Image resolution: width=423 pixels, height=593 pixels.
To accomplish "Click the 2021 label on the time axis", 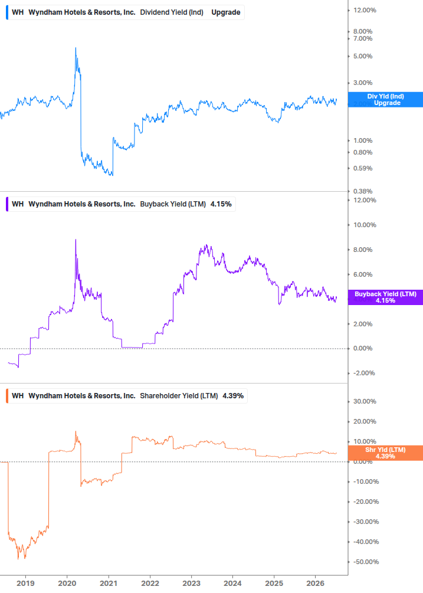I will [109, 584].
